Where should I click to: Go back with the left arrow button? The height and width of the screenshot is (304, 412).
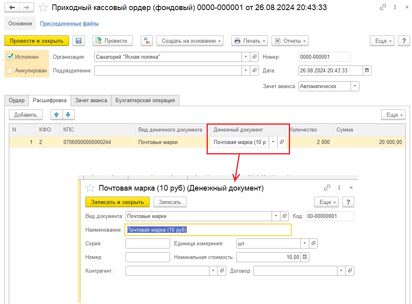tap(12, 7)
